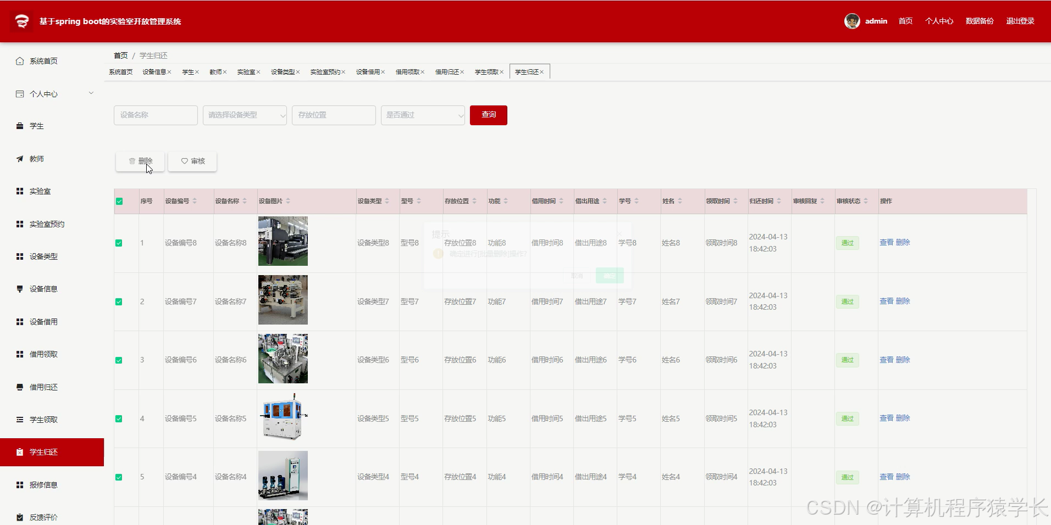Click the red 查询 button

489,115
